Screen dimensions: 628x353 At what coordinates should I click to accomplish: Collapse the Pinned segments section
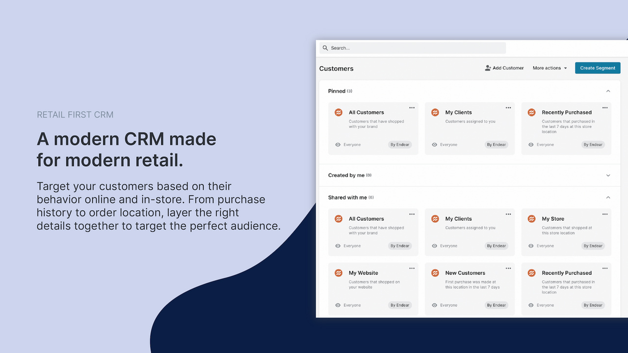pos(608,91)
